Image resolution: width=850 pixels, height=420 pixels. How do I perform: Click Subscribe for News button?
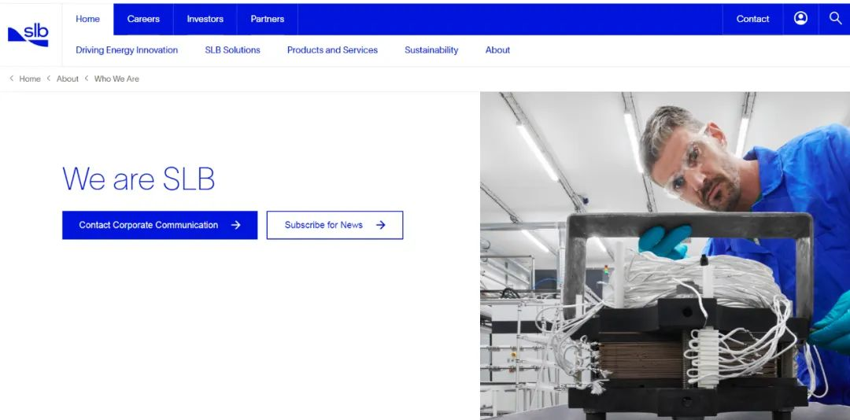point(335,225)
